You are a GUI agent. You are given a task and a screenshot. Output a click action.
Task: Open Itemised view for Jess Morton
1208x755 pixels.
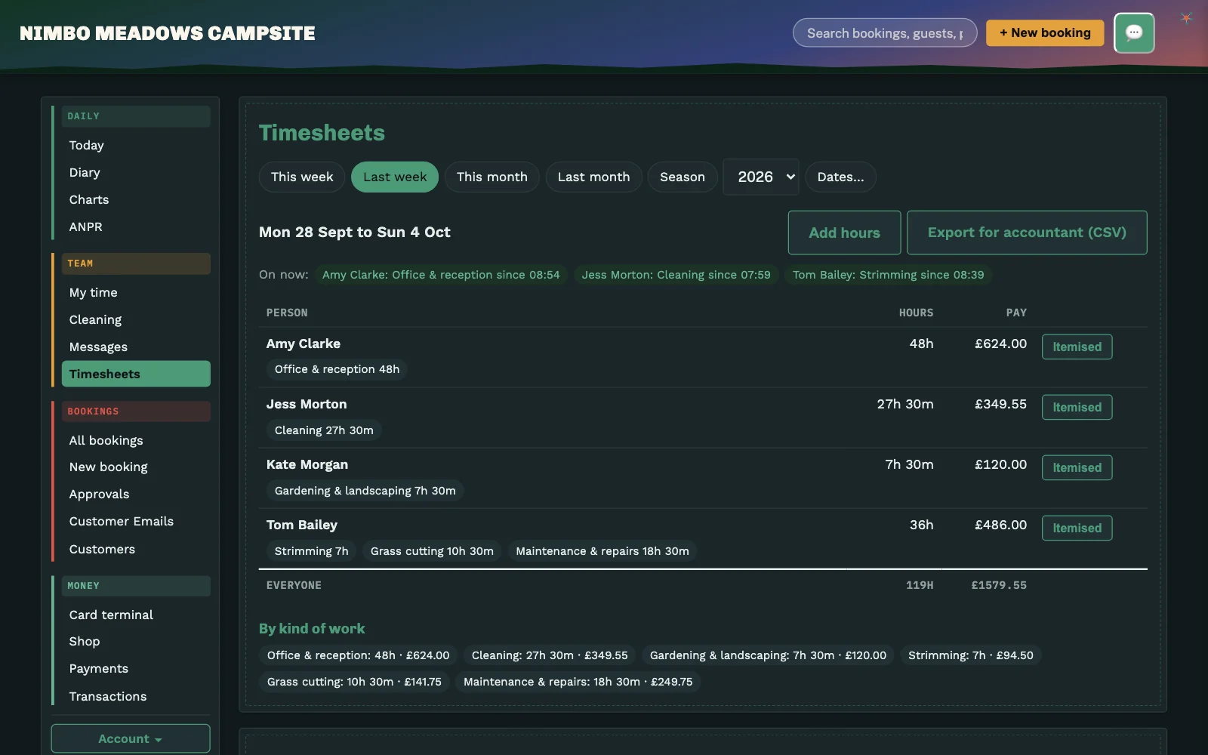(1077, 407)
